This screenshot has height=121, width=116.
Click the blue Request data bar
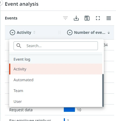[69, 110]
